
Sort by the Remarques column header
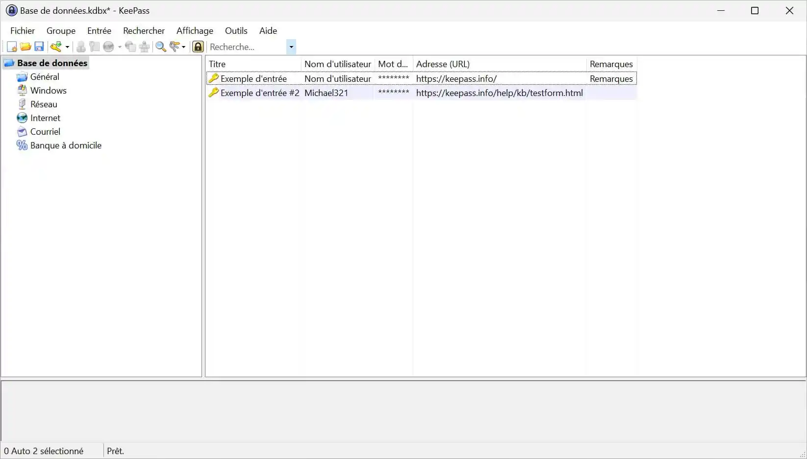click(x=611, y=64)
